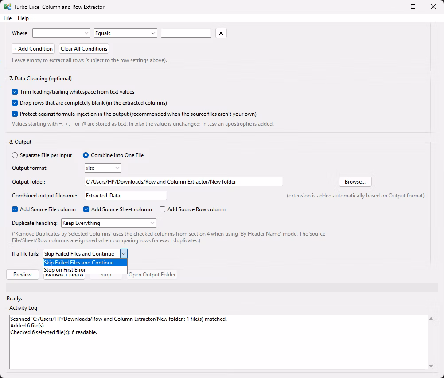Select Skip Failed Files and Continue option
Viewport: 444px width, 378px height.
pos(85,263)
